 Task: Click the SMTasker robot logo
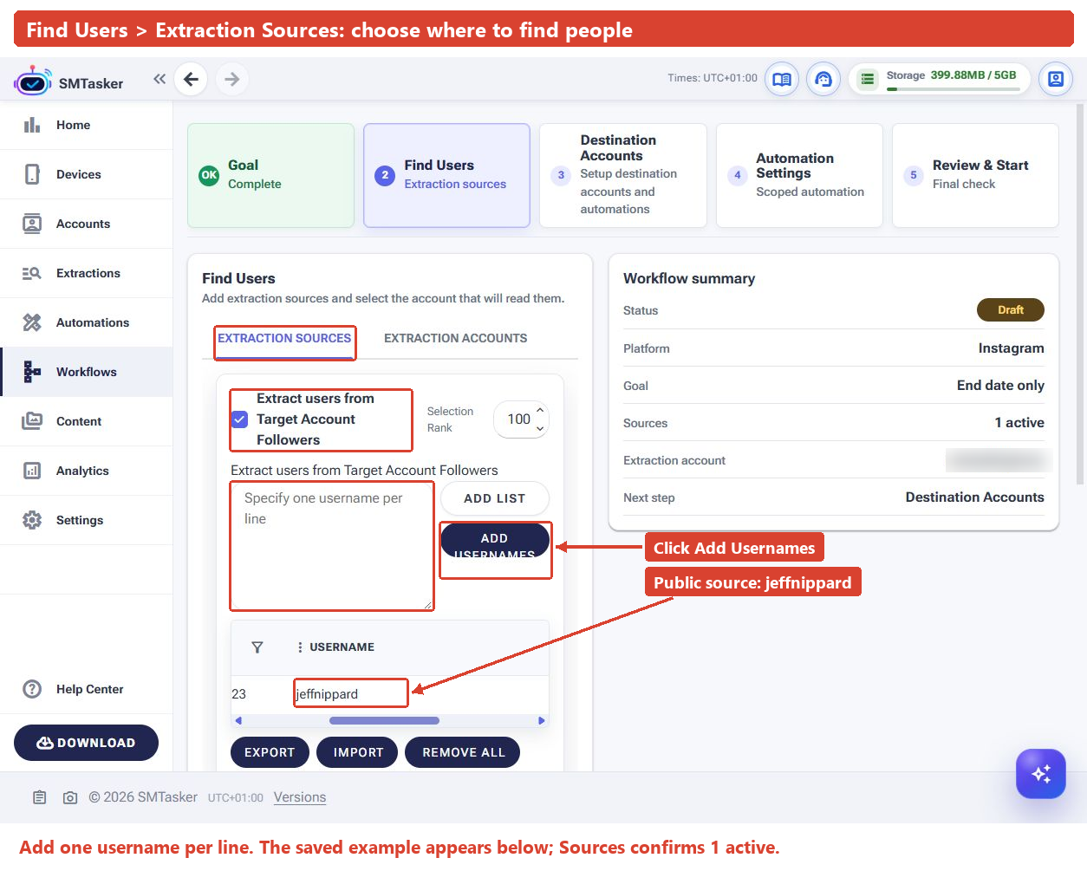pyautogui.click(x=33, y=81)
